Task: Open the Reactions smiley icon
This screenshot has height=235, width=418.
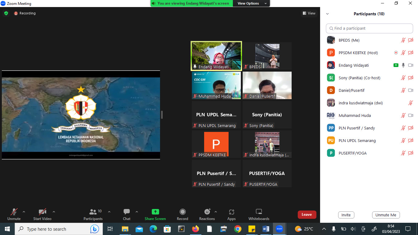Action: (207, 212)
